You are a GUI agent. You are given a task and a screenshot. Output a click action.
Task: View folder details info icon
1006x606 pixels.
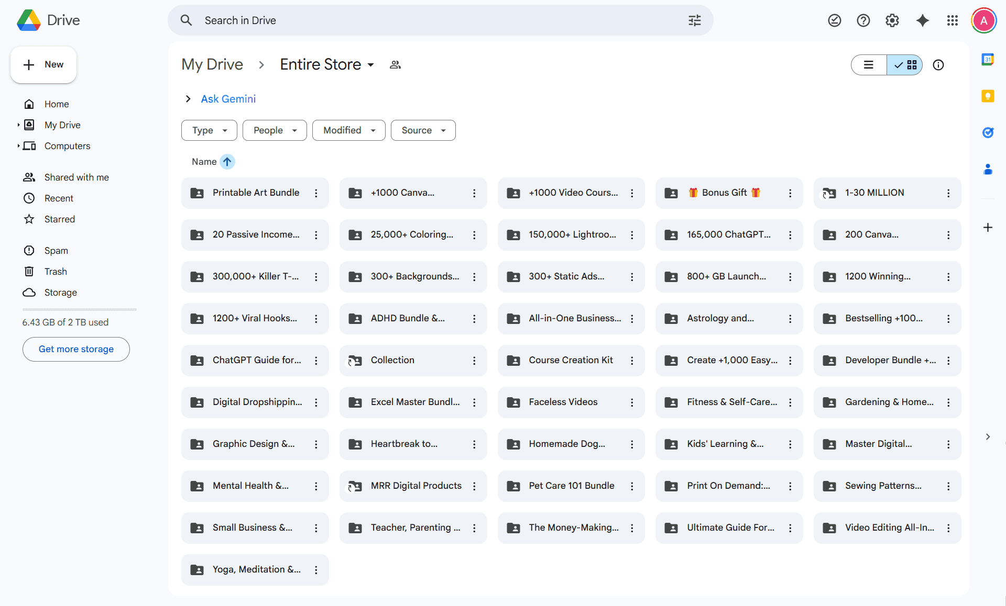click(938, 65)
